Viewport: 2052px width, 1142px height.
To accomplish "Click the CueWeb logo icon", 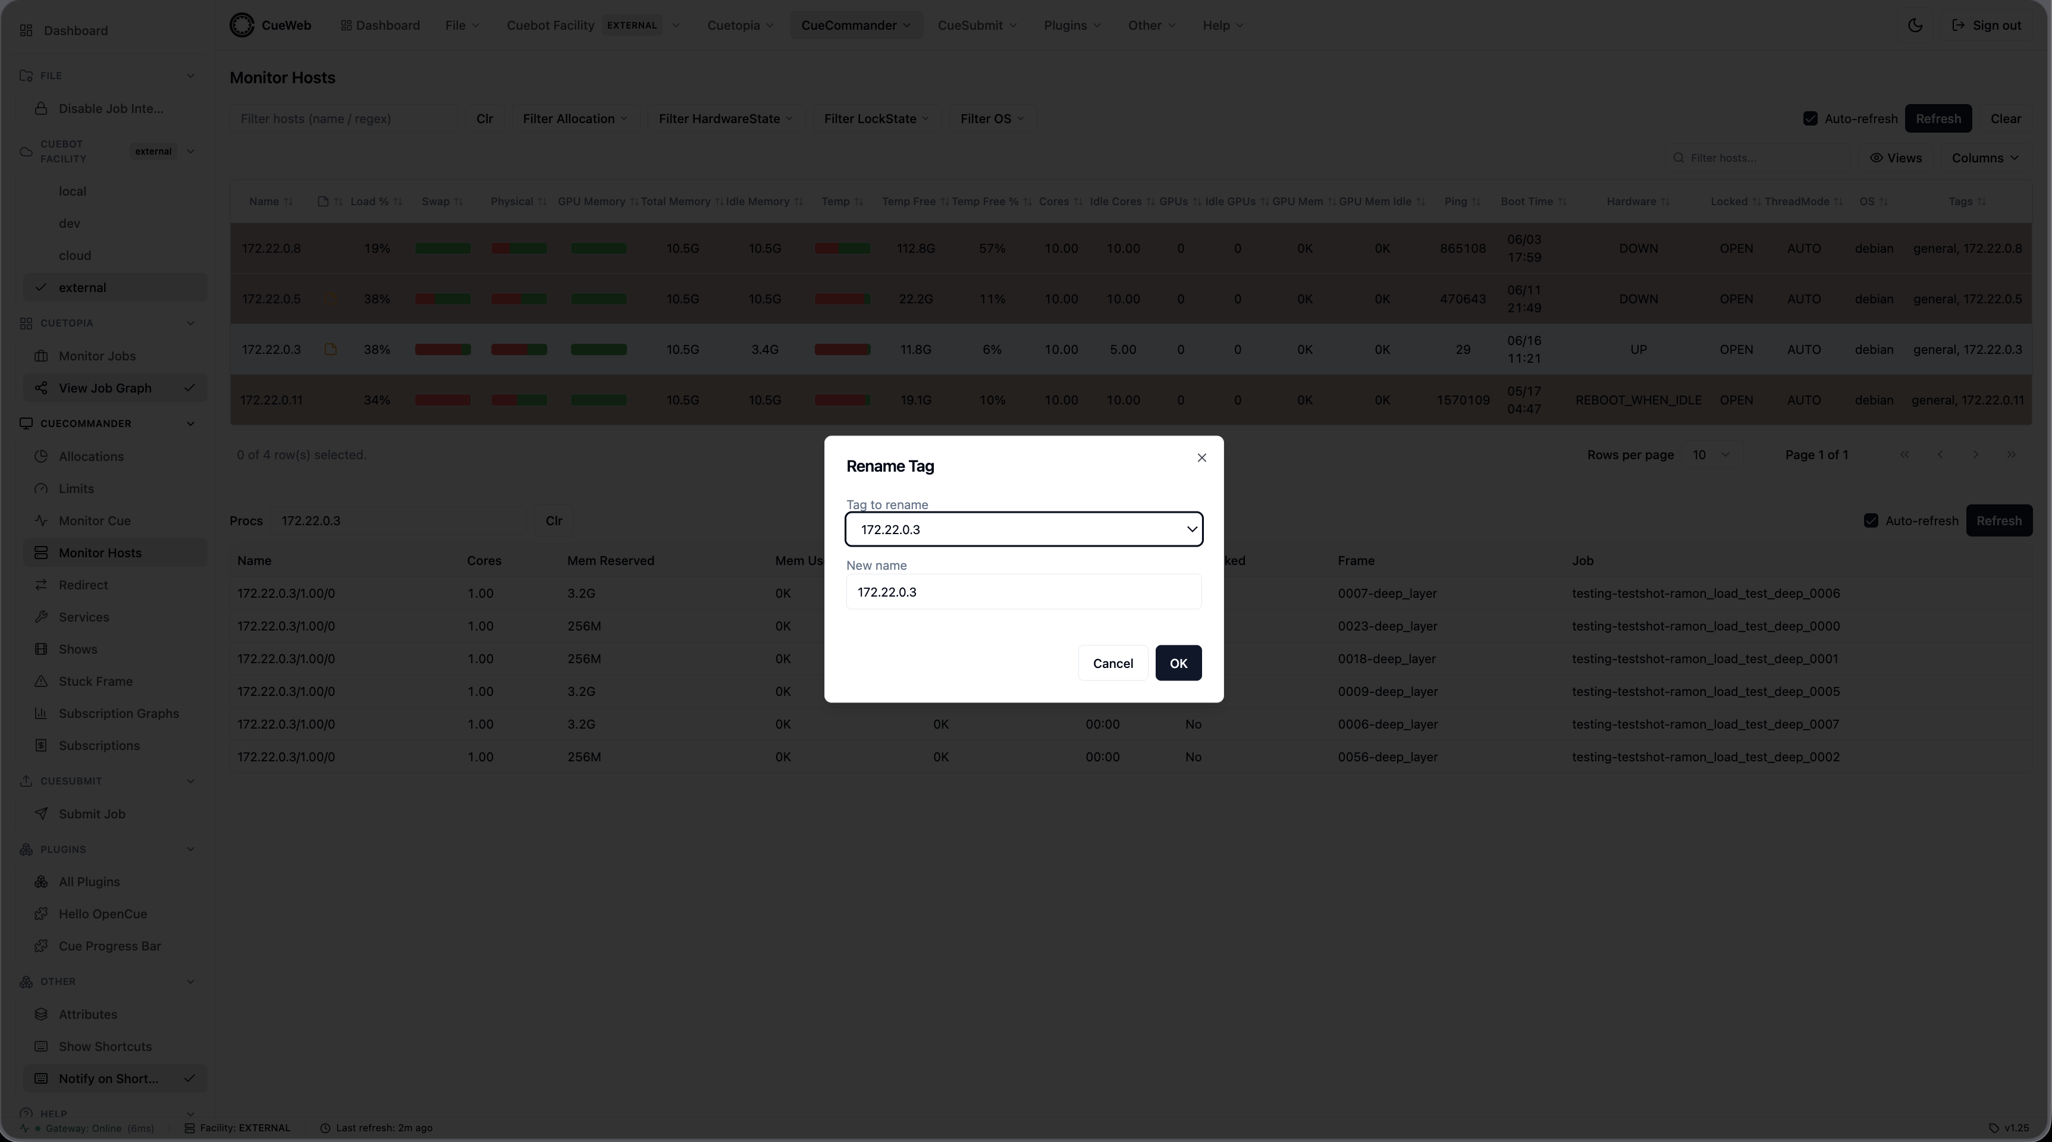I will 242,26.
